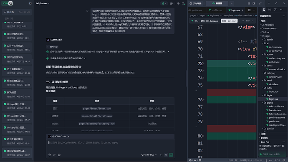
Task: Open Resource Manager ellipsis menu
Action: click(284, 16)
